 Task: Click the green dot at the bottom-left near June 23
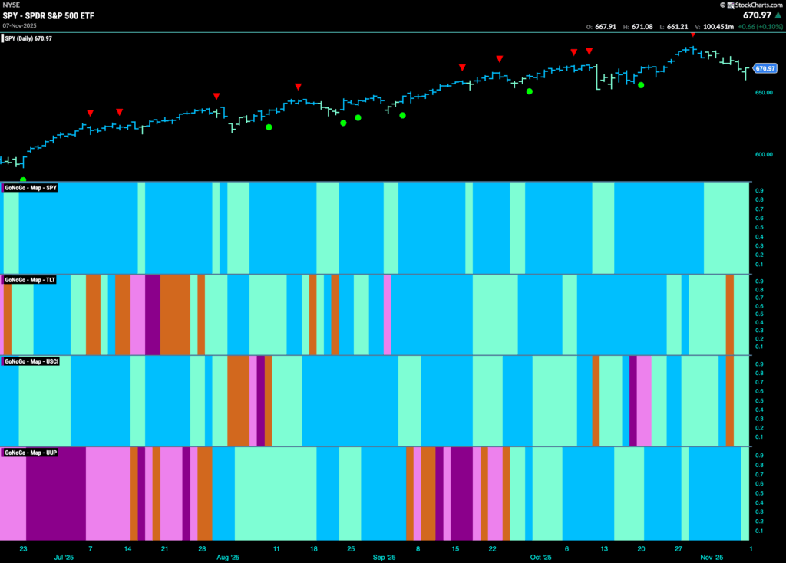[x=23, y=179]
